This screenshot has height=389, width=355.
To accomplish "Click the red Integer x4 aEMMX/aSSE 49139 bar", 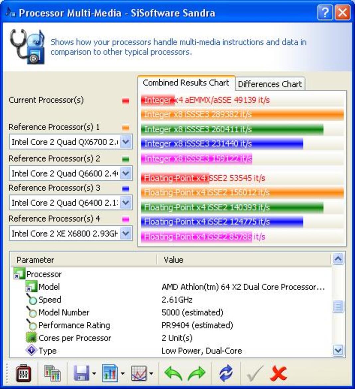I will pos(158,100).
